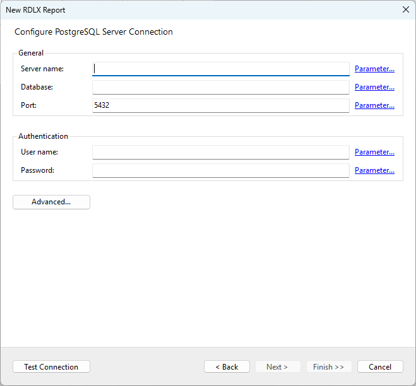The width and height of the screenshot is (416, 386).
Task: Select the Port field showing 5432
Action: point(221,105)
